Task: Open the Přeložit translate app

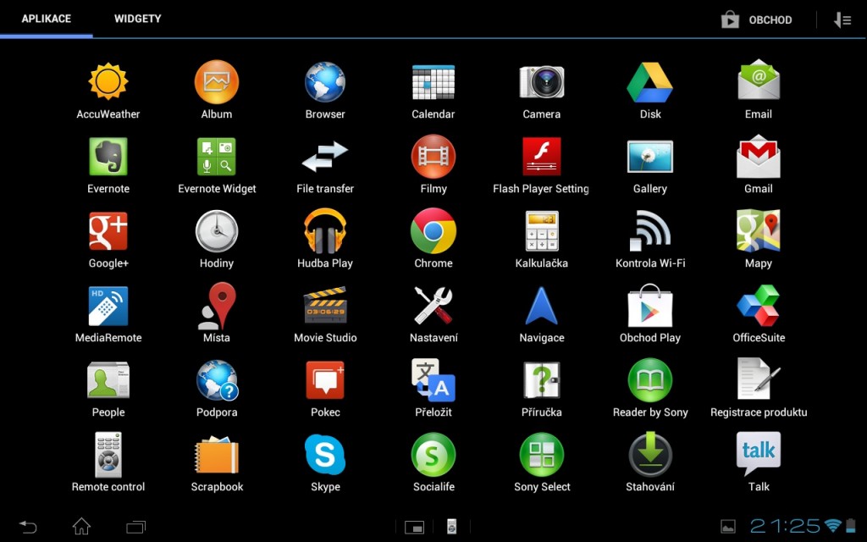Action: click(x=433, y=380)
